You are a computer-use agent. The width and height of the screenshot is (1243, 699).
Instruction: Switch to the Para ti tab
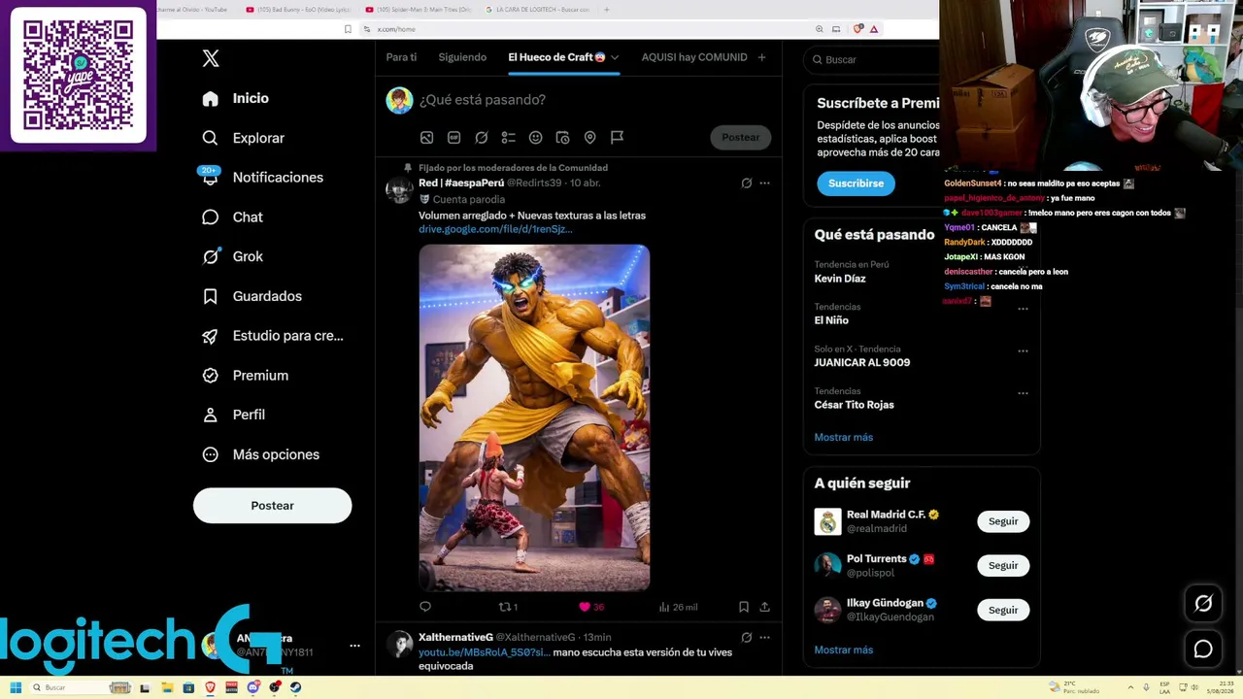pyautogui.click(x=401, y=57)
